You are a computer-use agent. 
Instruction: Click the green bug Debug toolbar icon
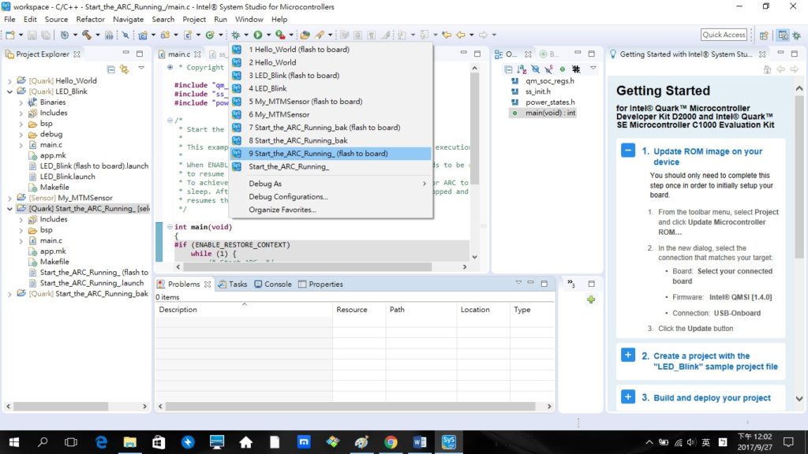coord(235,35)
